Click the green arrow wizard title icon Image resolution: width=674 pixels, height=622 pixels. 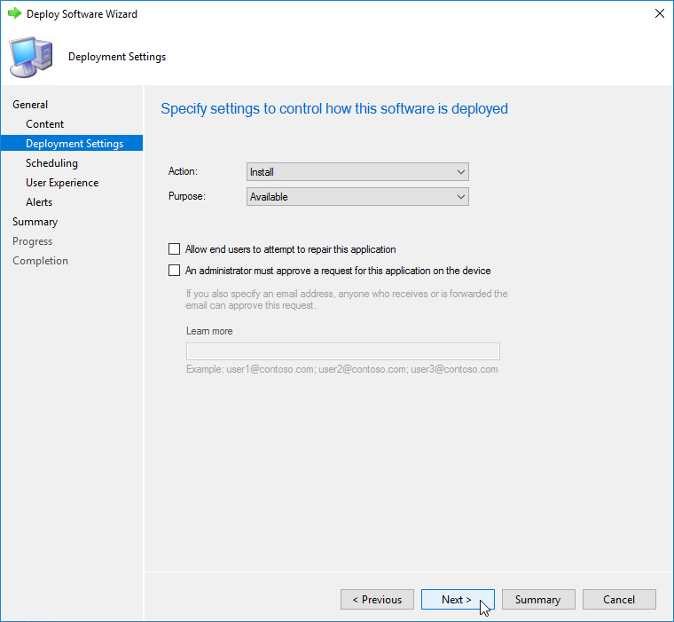14,14
